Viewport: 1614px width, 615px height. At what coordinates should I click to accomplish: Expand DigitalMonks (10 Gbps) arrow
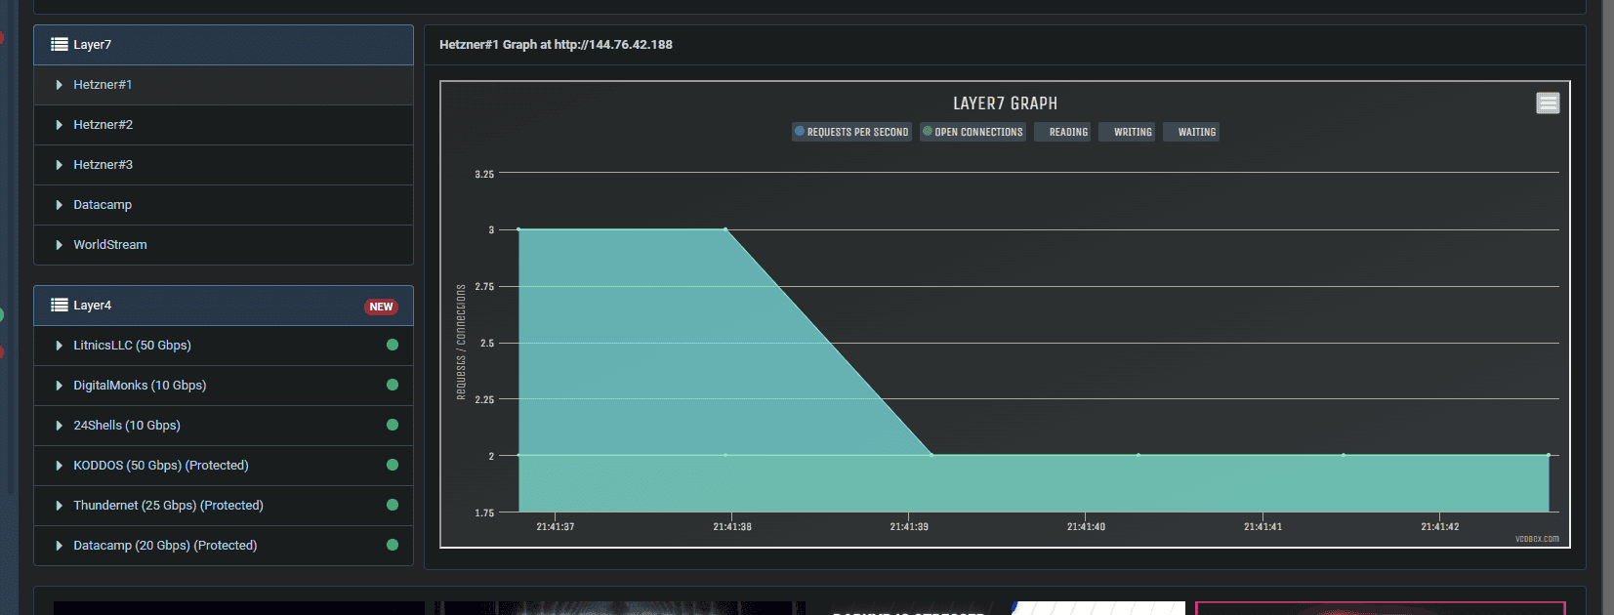point(60,386)
